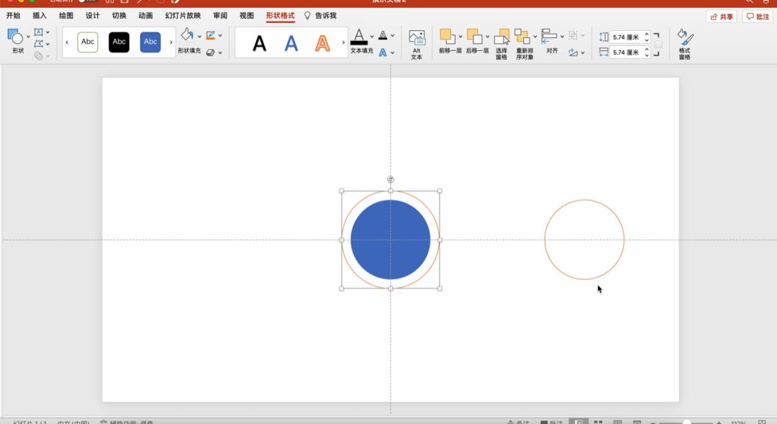Click the 告诉我 search box
This screenshot has height=424, width=777.
[321, 15]
